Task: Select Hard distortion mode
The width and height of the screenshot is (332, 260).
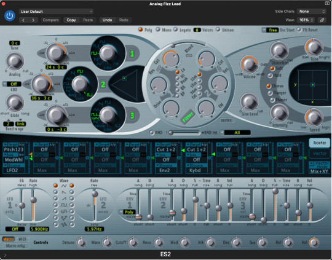Action: pyautogui.click(x=270, y=76)
